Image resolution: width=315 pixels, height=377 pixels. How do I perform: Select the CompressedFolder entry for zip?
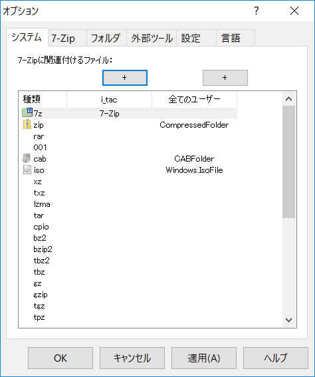(194, 125)
